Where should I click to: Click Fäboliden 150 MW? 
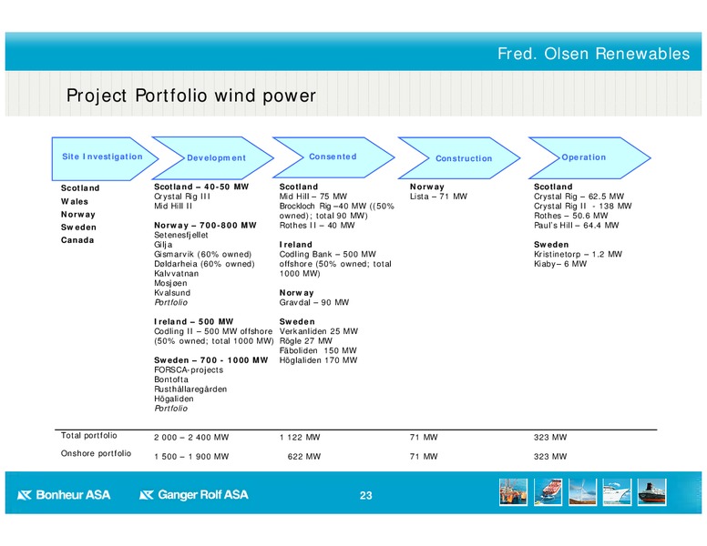coord(318,350)
